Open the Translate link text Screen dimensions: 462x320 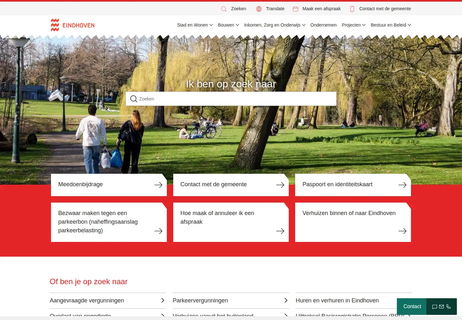(x=275, y=9)
